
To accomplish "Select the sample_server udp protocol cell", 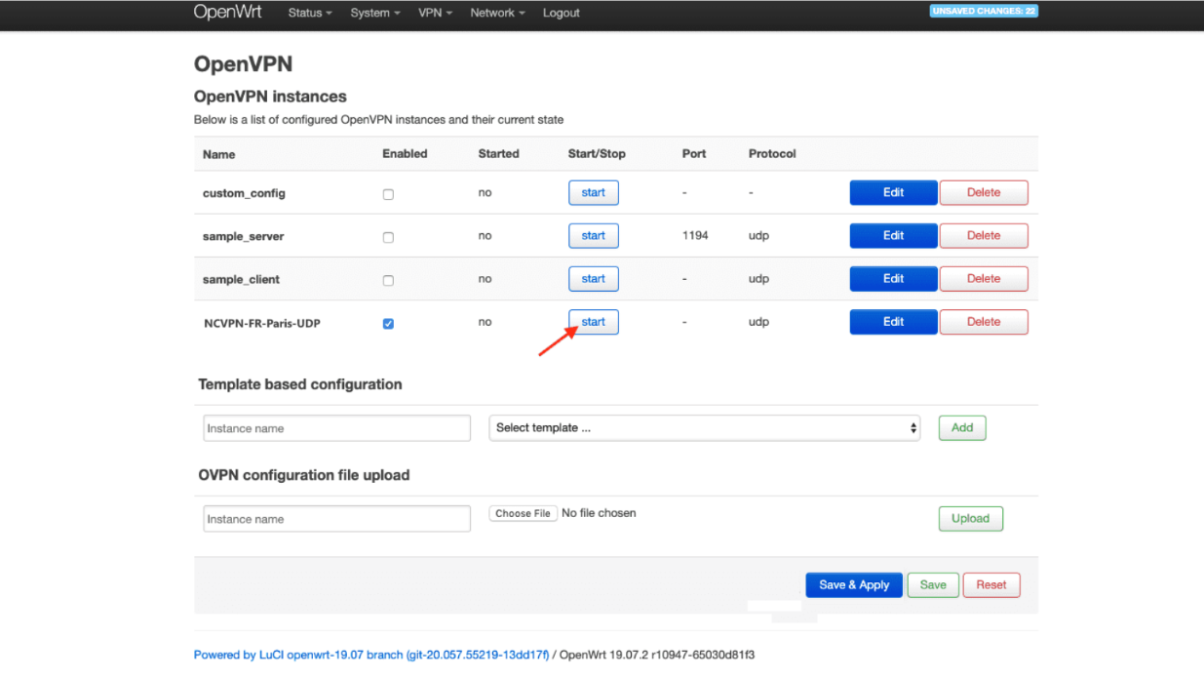I will click(758, 236).
